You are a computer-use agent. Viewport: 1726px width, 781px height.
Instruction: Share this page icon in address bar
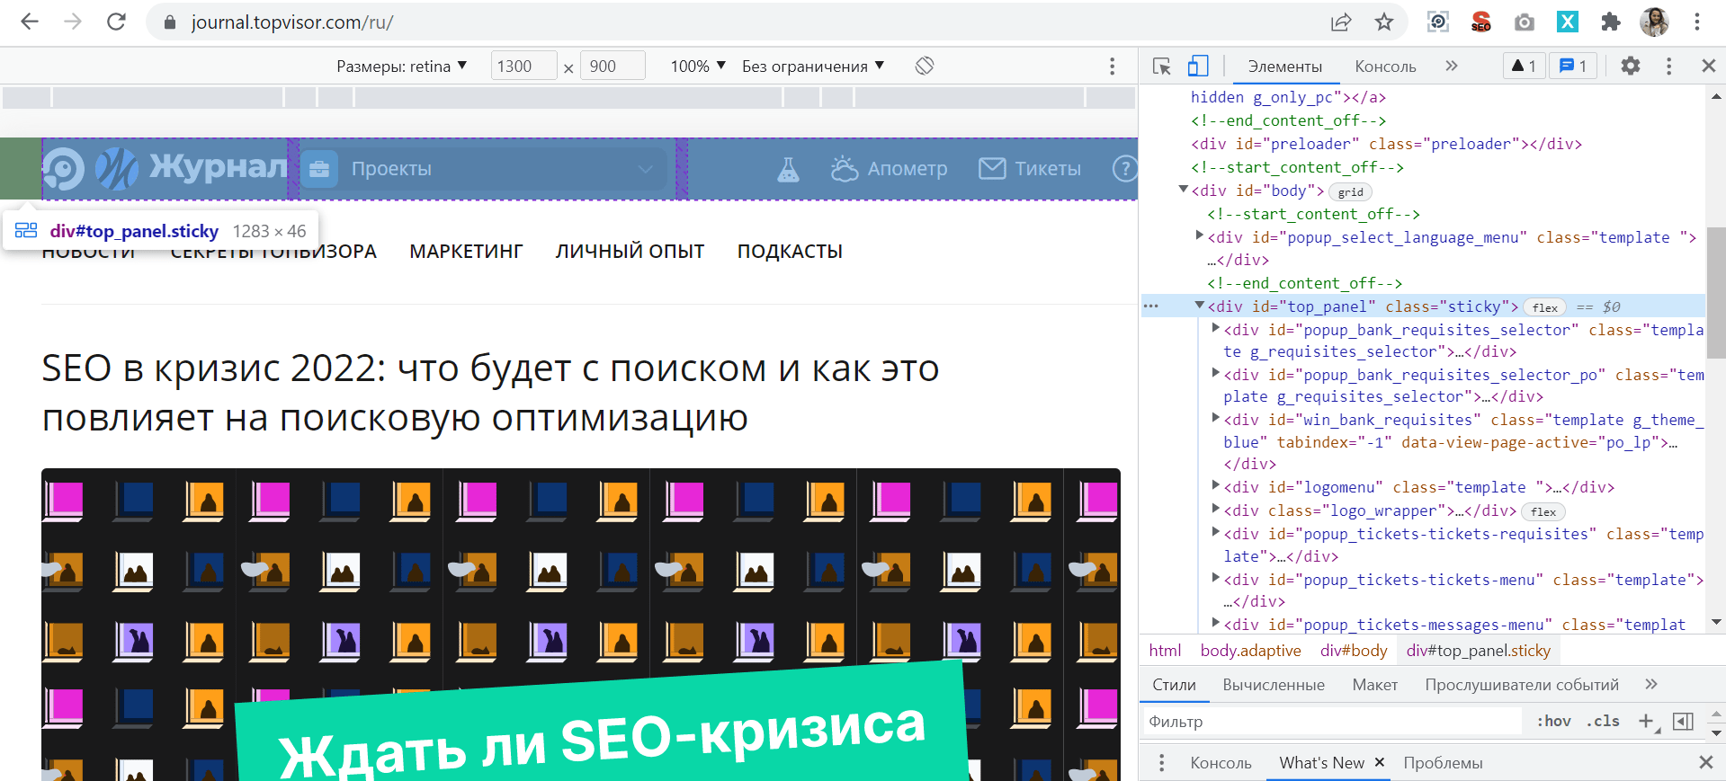(x=1341, y=22)
